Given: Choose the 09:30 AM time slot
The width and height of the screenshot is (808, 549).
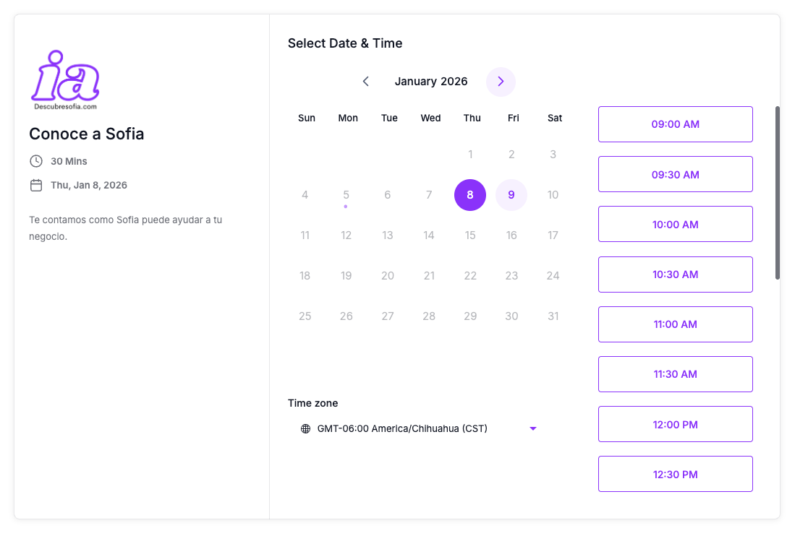Looking at the screenshot, I should 675,174.
